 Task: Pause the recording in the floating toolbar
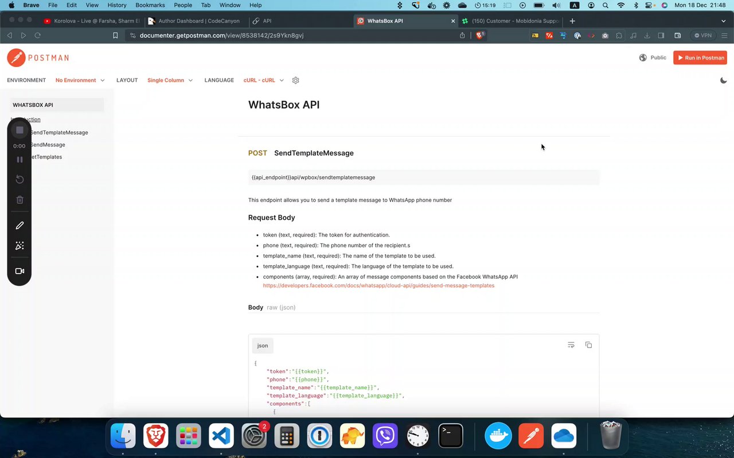(x=19, y=160)
